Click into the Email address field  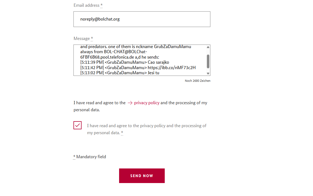click(x=142, y=19)
